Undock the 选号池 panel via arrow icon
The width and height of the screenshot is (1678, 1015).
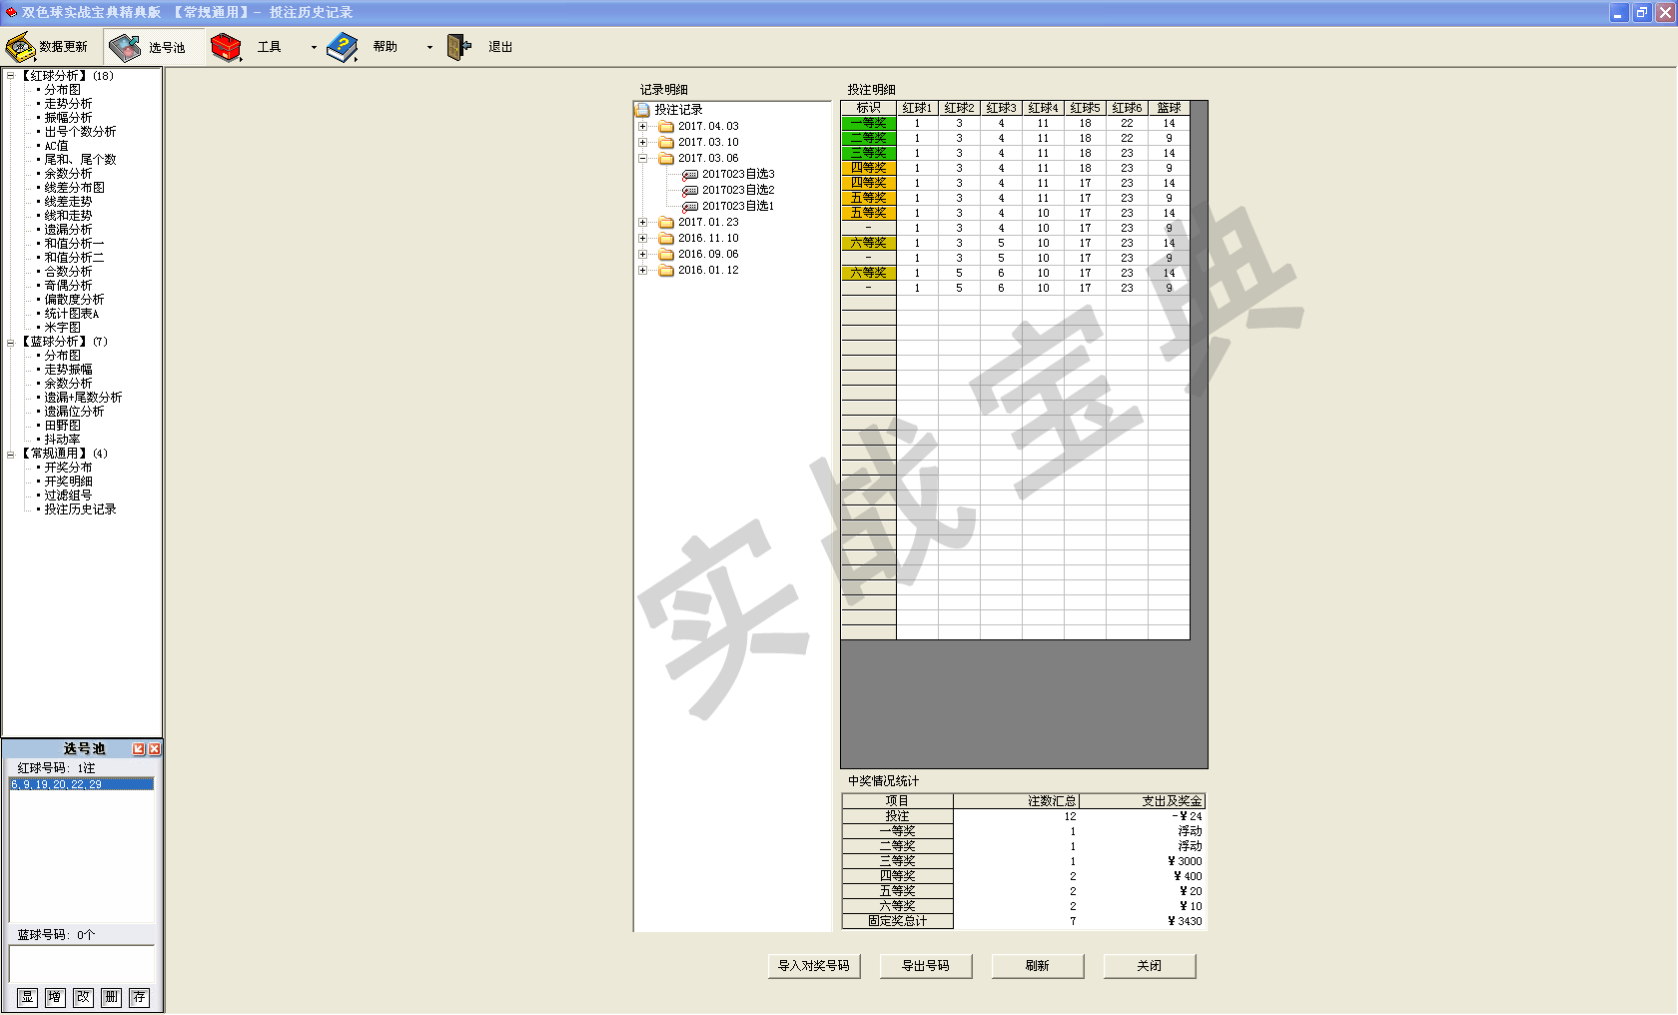coord(139,749)
